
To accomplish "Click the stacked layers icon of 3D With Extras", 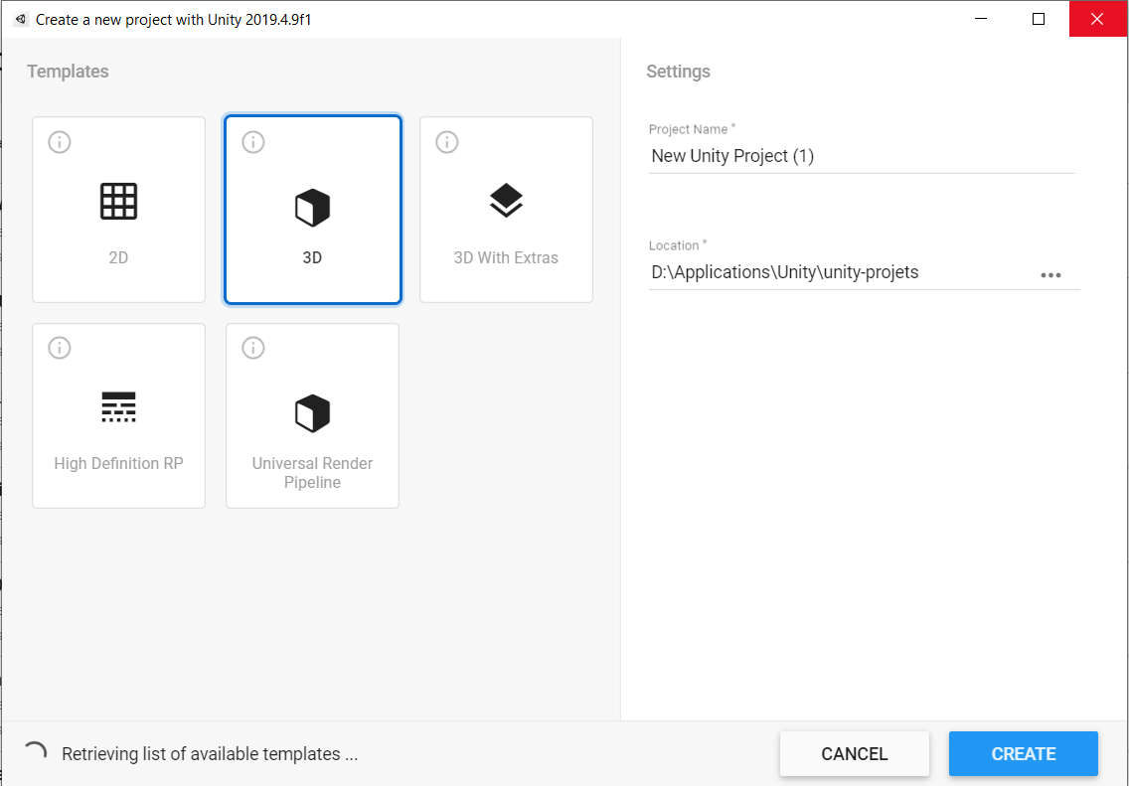I will (506, 202).
